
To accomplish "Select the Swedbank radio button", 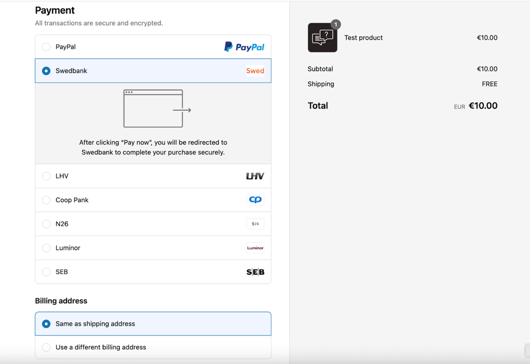I will coord(46,71).
